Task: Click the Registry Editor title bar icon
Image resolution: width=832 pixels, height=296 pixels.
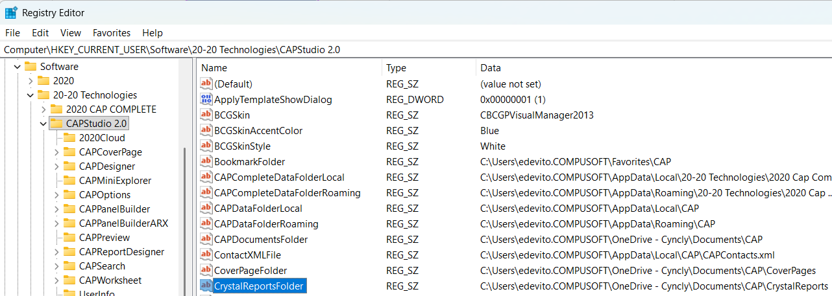Action: 11,12
